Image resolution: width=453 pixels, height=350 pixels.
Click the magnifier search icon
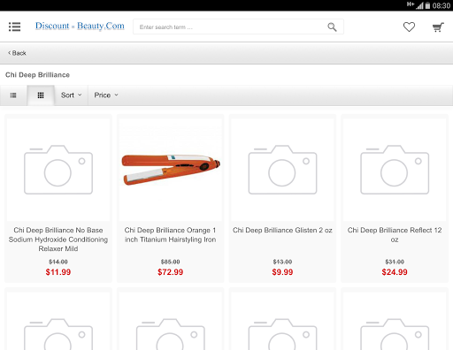tap(332, 27)
